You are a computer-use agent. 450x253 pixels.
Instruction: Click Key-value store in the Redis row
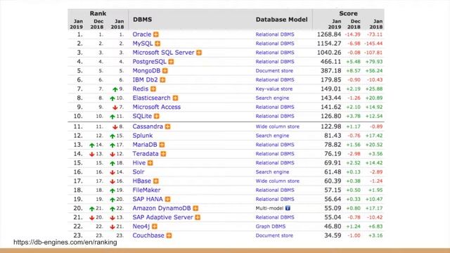click(x=274, y=89)
